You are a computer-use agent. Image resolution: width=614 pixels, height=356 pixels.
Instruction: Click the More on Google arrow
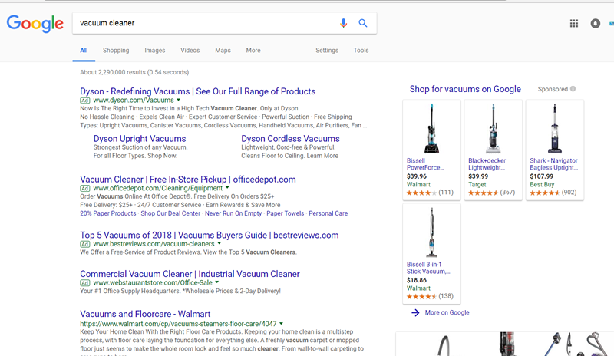[x=415, y=312]
